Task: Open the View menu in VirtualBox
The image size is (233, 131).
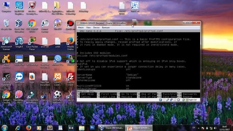Action: pyautogui.click(x=88, y=28)
